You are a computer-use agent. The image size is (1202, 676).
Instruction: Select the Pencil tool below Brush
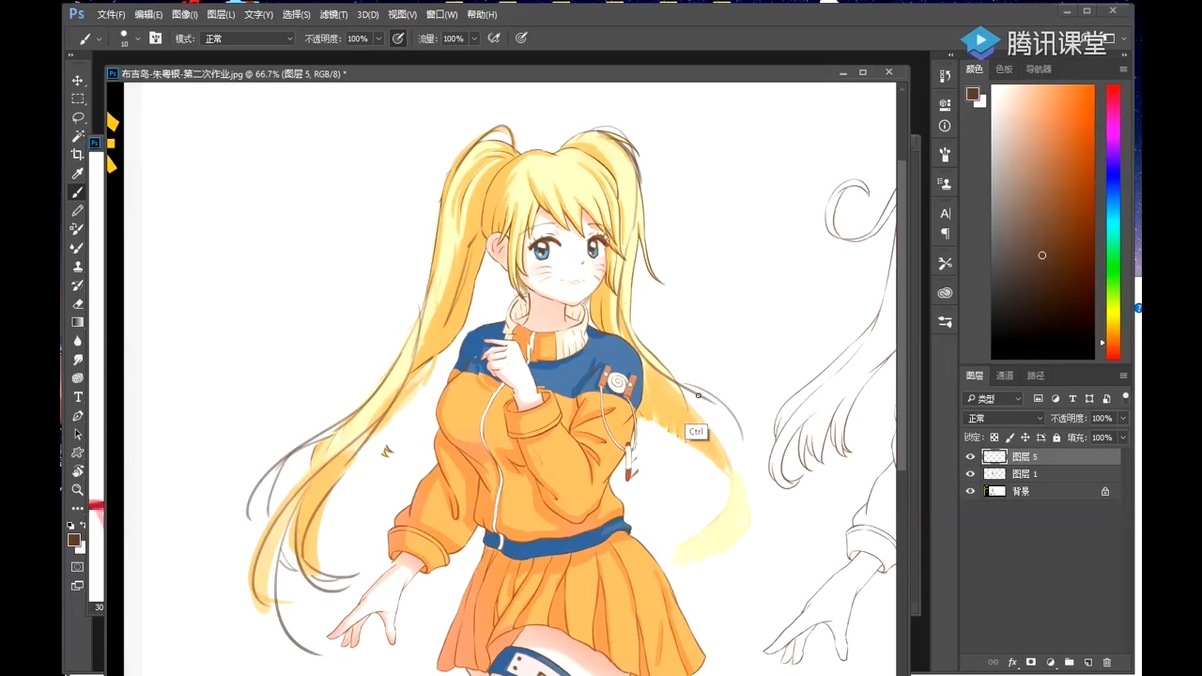[78, 211]
